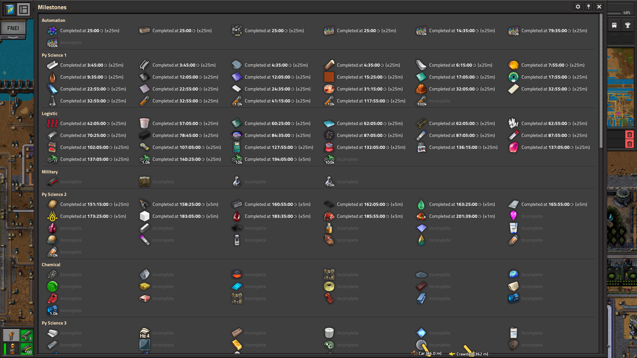
Task: Click the white hand icon completed at 62:55:00
Action: tap(514, 124)
